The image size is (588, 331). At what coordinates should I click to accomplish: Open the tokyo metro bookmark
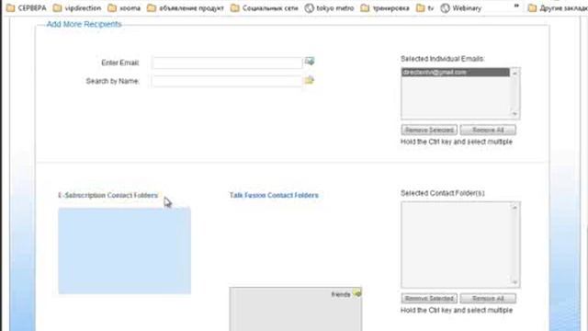pos(329,8)
